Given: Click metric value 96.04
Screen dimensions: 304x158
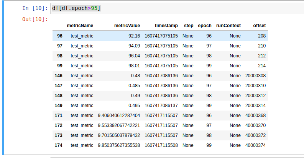Looking at the screenshot, I should coord(134,56).
